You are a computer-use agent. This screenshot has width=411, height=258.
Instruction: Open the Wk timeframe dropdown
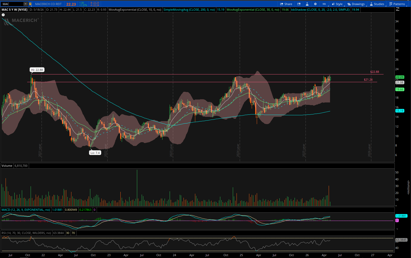point(324,4)
